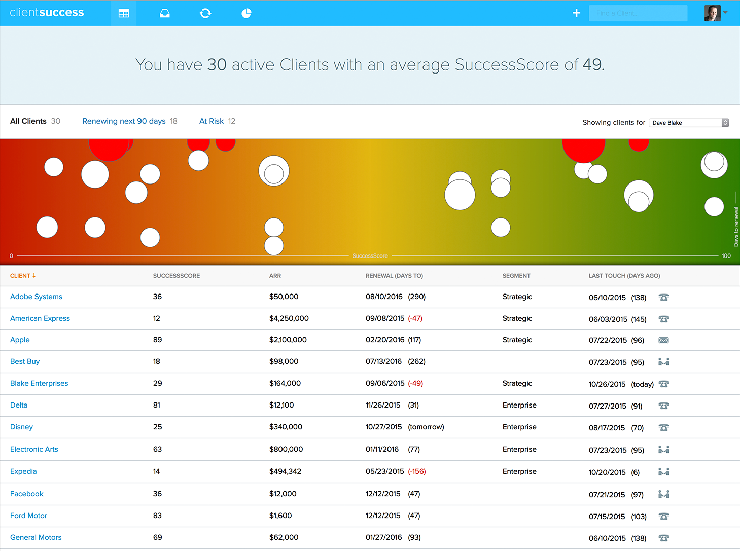Open the profile menu arrow beside avatar
740x551 pixels.
[725, 12]
